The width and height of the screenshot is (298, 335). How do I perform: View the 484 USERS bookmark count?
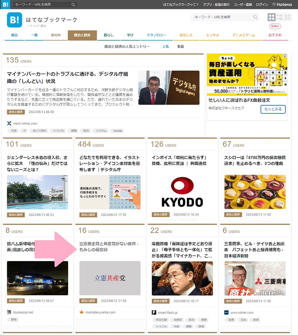point(91,145)
